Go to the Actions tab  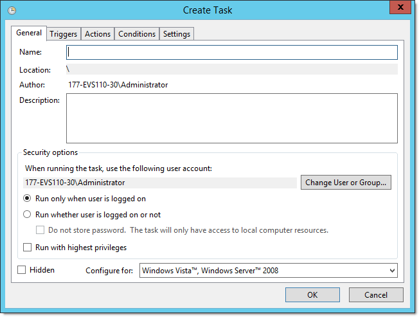[98, 34]
